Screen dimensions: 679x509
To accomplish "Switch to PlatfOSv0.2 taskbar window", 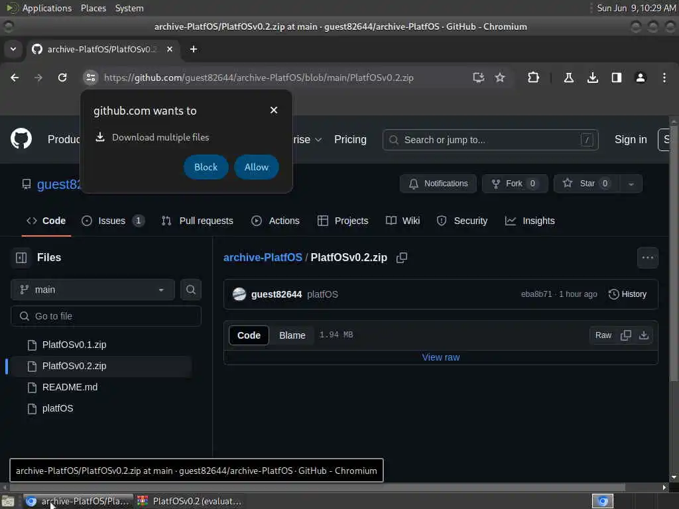I will tap(189, 501).
